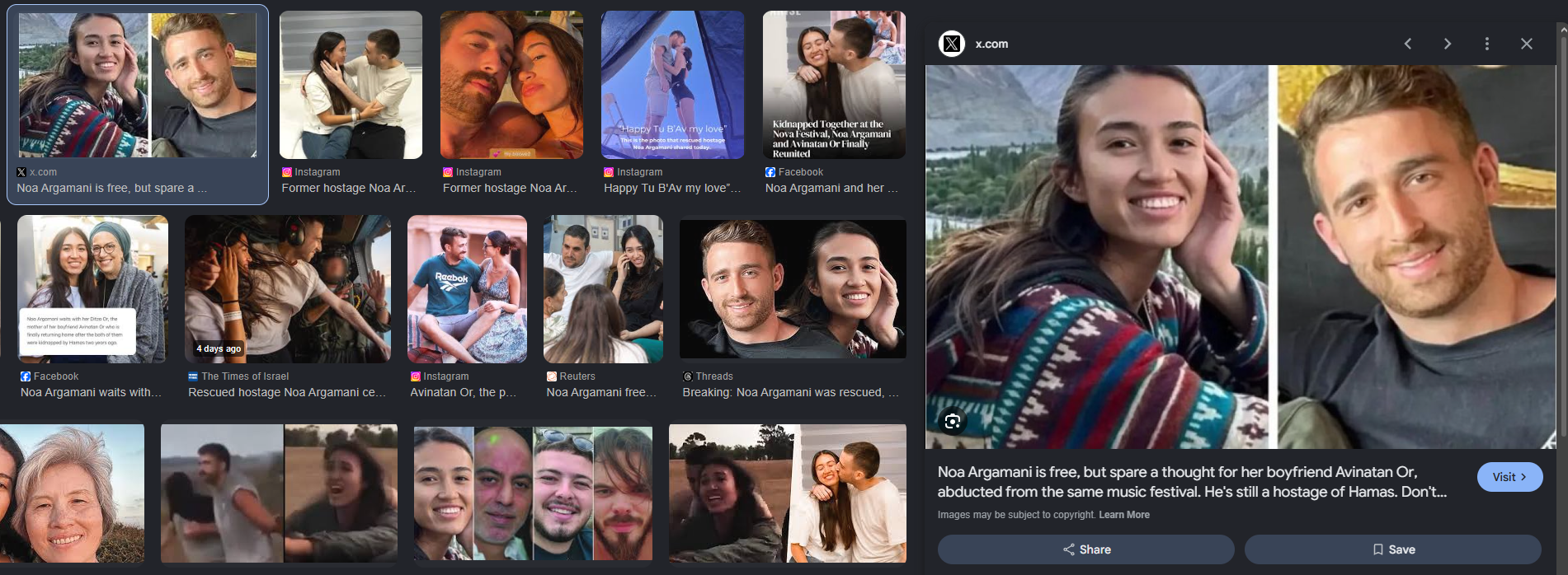Select the Times of Israel helicopter thumbnail
The height and width of the screenshot is (575, 1568).
(x=288, y=289)
